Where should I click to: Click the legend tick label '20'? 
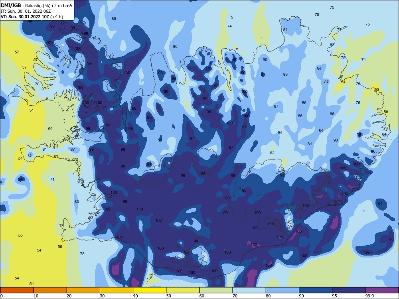click(69, 296)
